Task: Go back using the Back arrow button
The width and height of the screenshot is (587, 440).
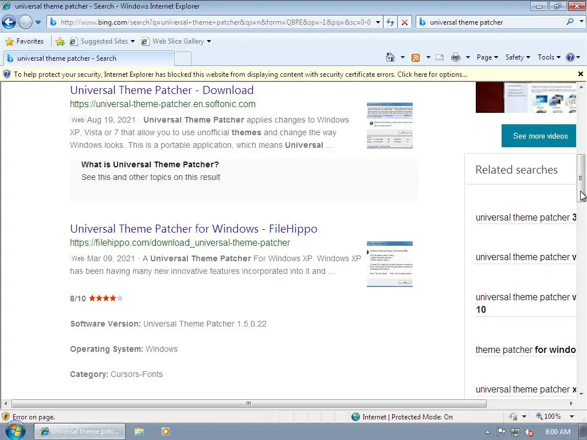Action: click(9, 22)
